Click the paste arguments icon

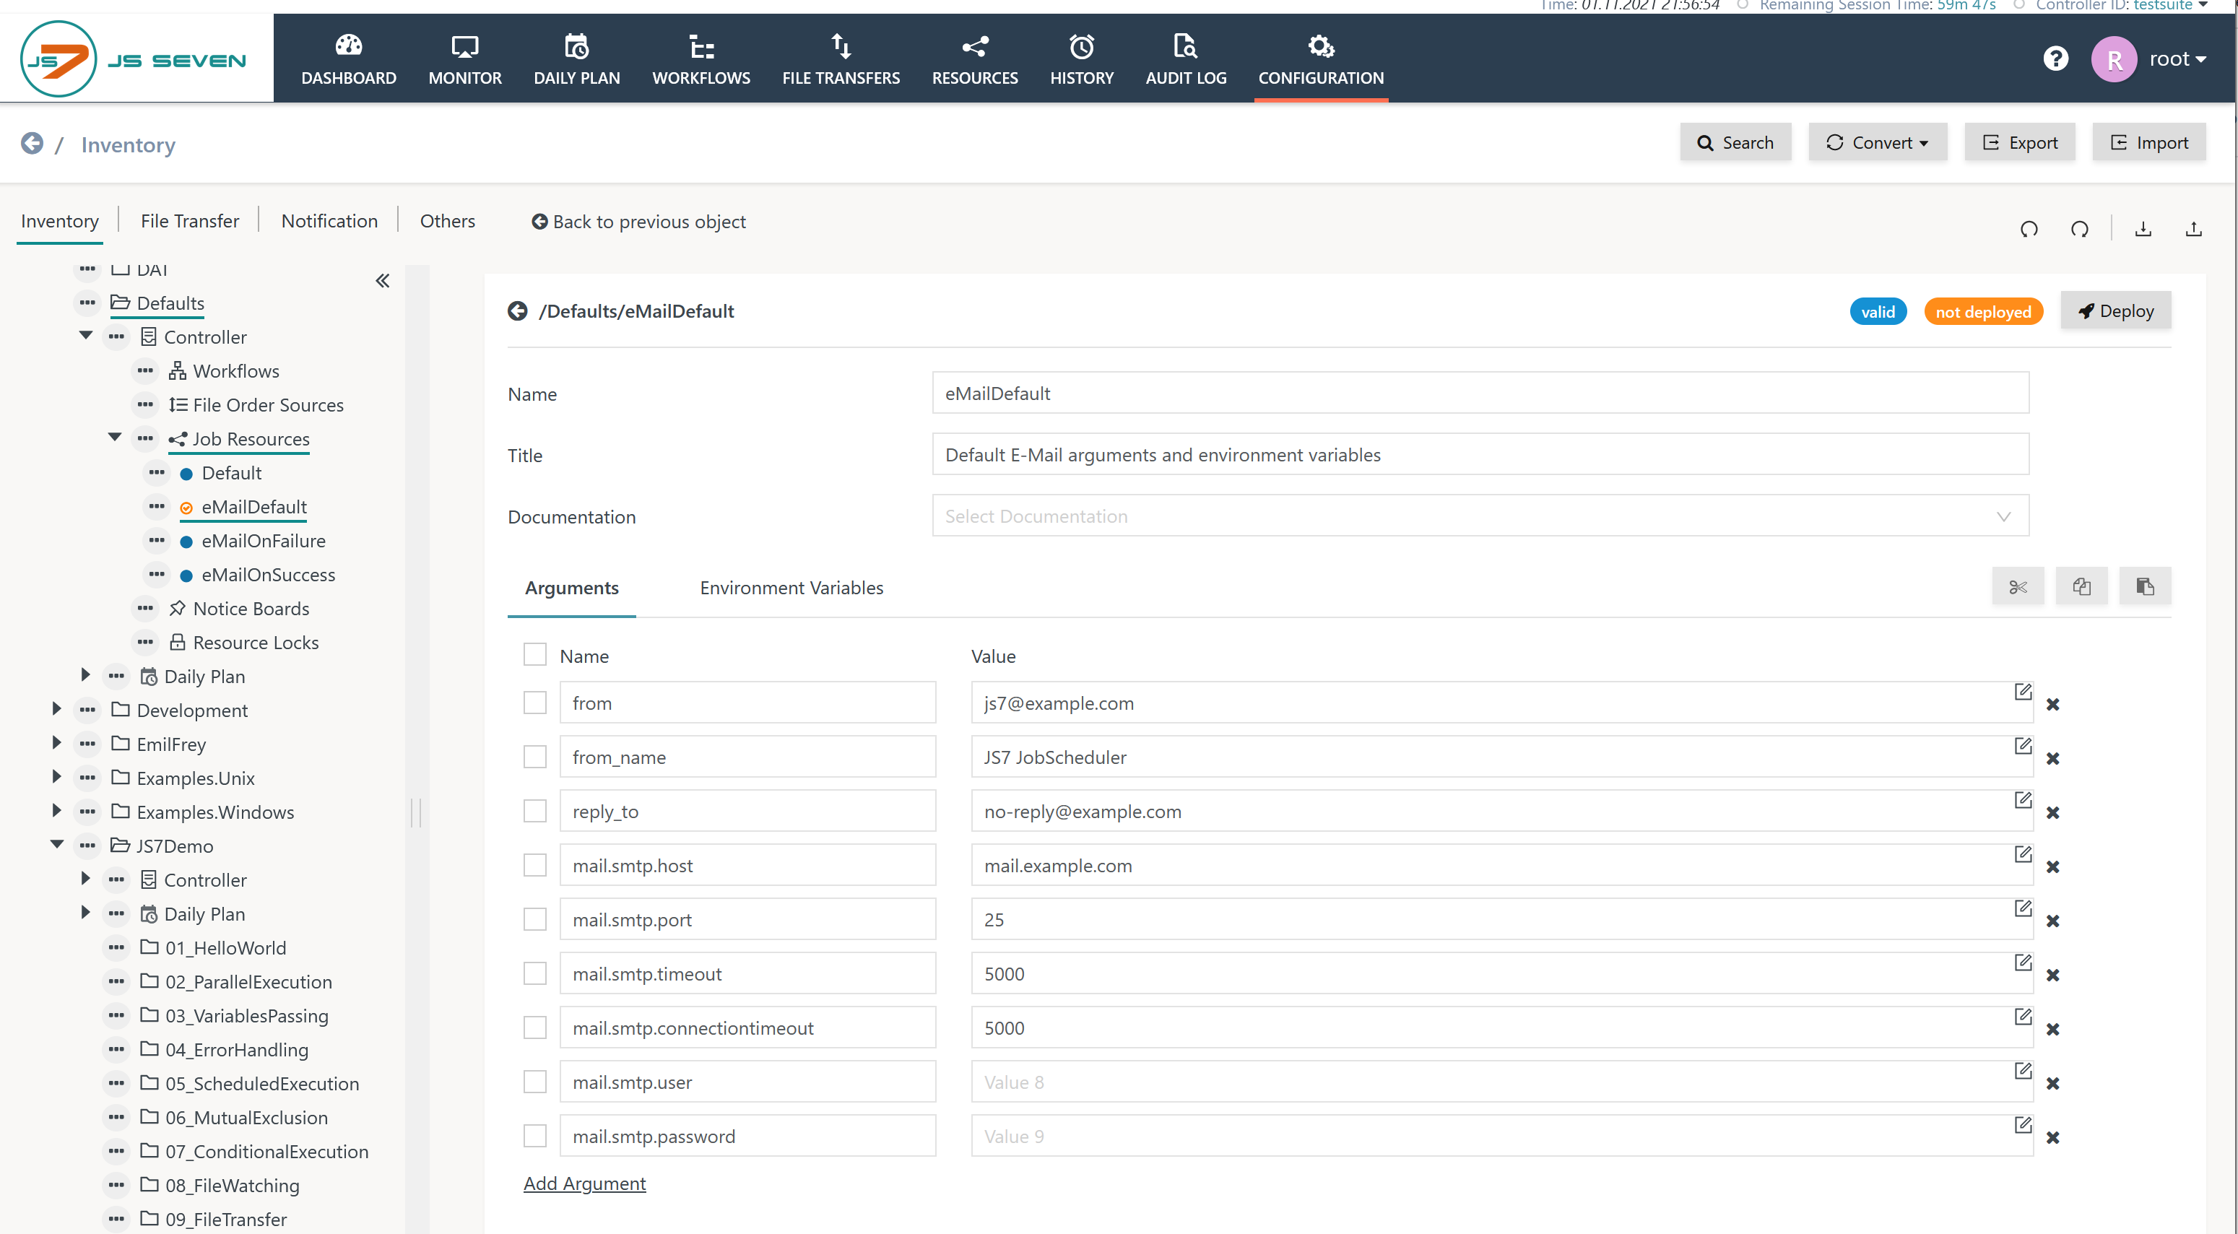2145,587
